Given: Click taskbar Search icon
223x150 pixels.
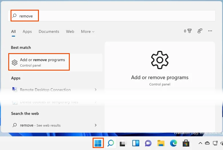Looking at the screenshot, I should tap(111, 143).
